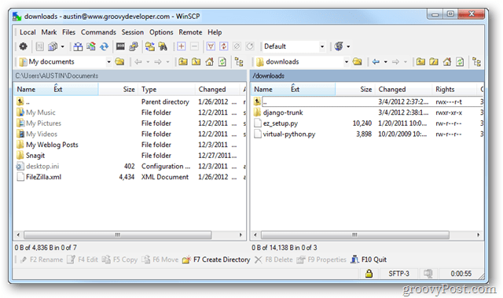Toggle local directory tree icon
503x298 pixels.
tap(239, 61)
